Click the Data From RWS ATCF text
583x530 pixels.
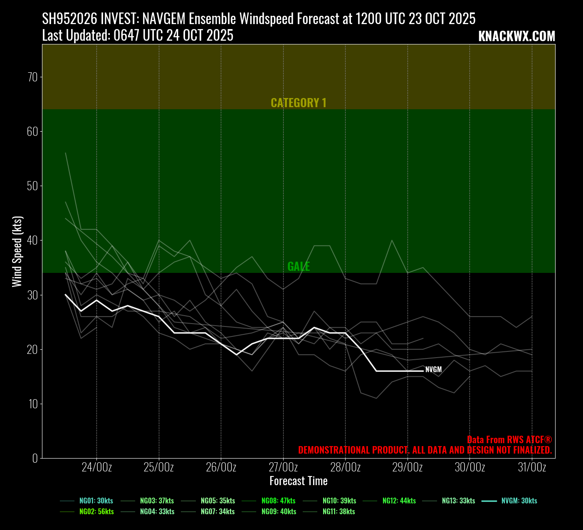pos(509,440)
